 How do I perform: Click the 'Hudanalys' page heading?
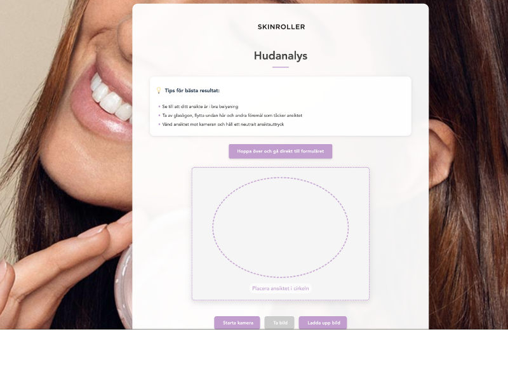tap(281, 56)
